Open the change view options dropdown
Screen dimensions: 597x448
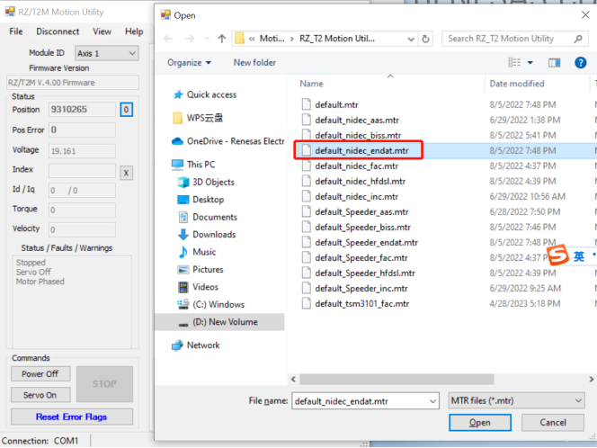click(x=531, y=62)
